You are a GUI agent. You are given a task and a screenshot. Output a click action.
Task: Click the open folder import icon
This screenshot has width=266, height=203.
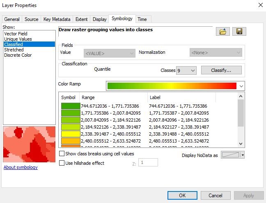pyautogui.click(x=224, y=32)
